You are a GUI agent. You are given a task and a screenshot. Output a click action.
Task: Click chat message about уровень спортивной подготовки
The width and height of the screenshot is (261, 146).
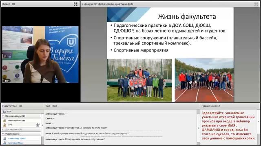[87, 133]
